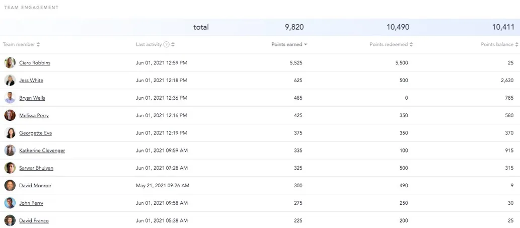Open Melissa Perry's profile link

tap(34, 116)
